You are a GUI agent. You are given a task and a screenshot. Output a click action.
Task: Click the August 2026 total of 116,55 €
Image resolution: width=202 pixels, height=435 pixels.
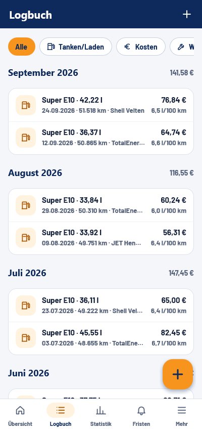(x=181, y=173)
